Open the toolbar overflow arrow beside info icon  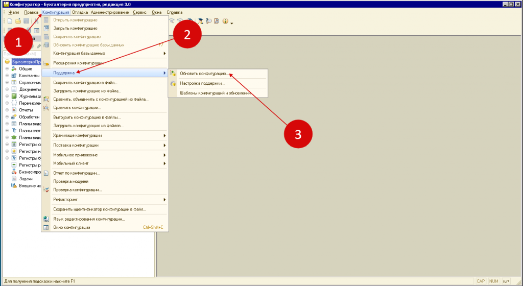(x=232, y=23)
